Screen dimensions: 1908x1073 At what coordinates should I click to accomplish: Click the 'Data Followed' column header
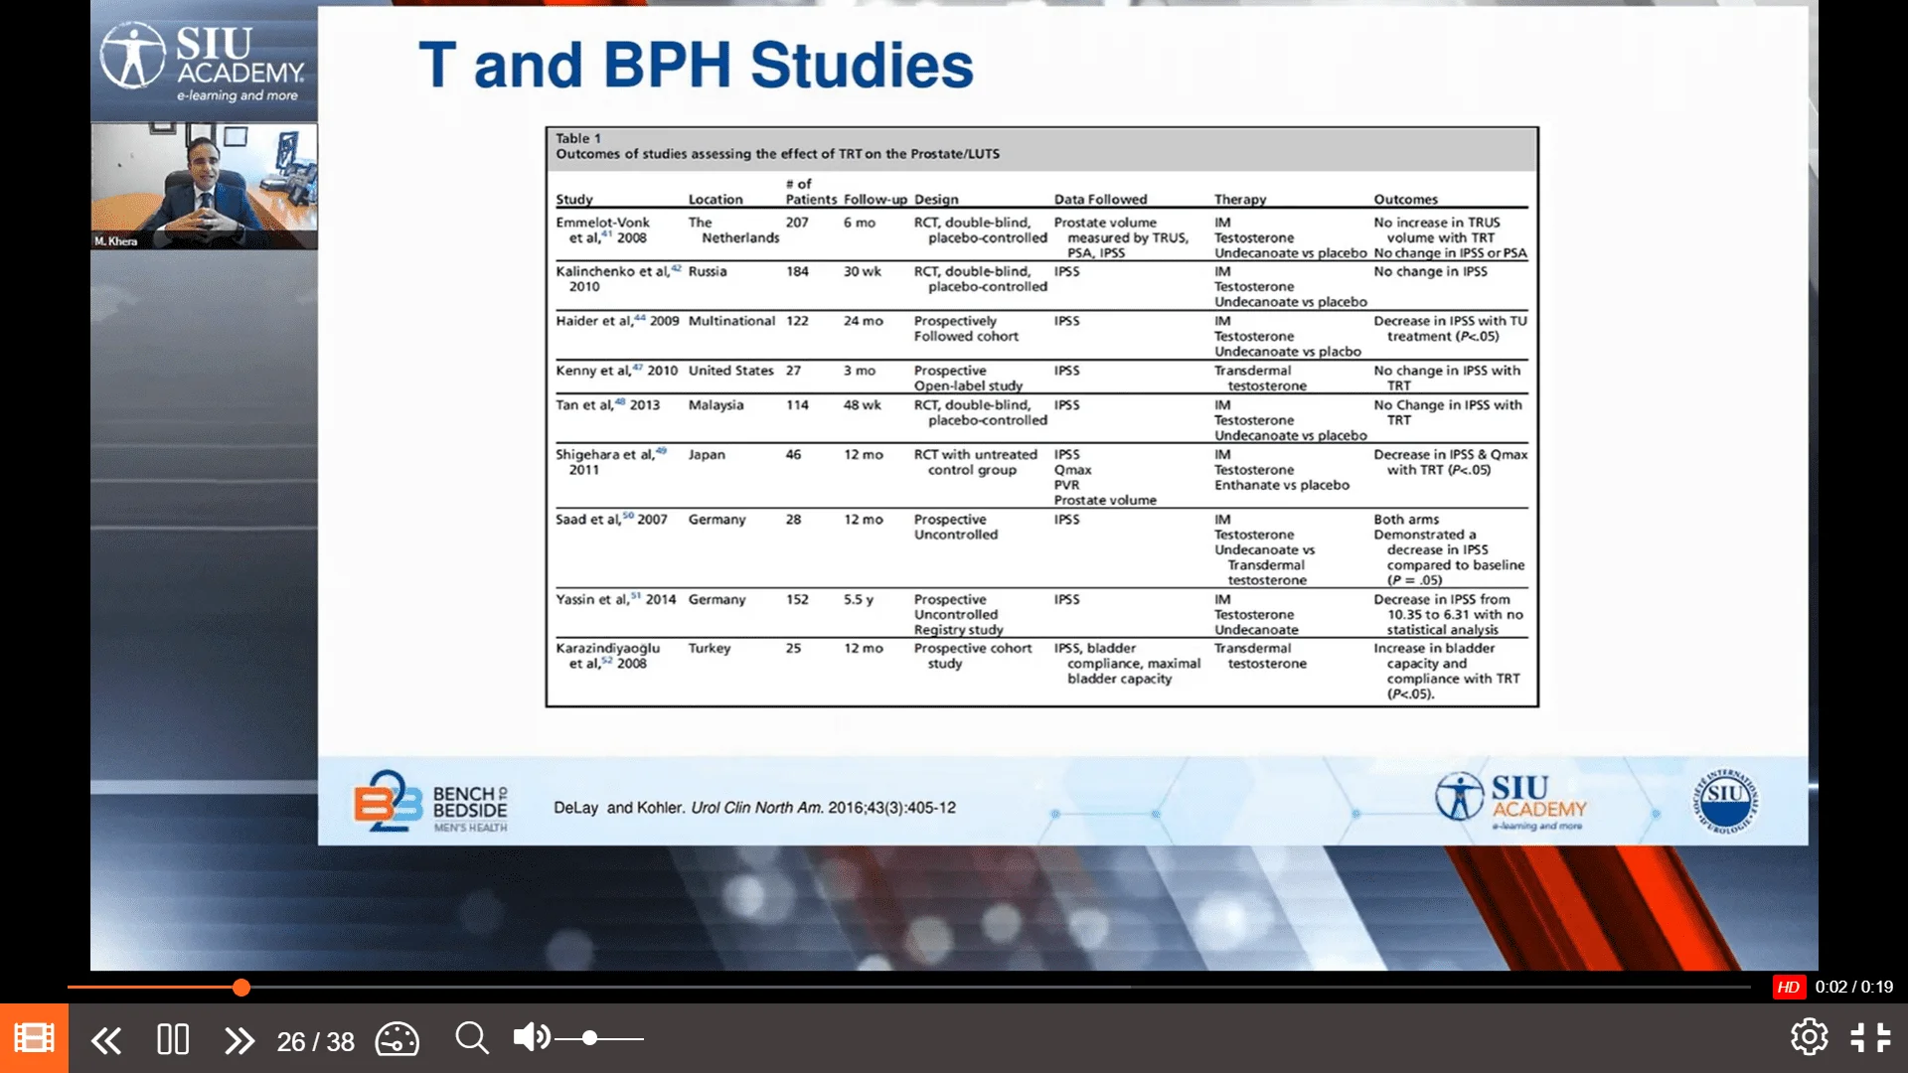(1100, 200)
